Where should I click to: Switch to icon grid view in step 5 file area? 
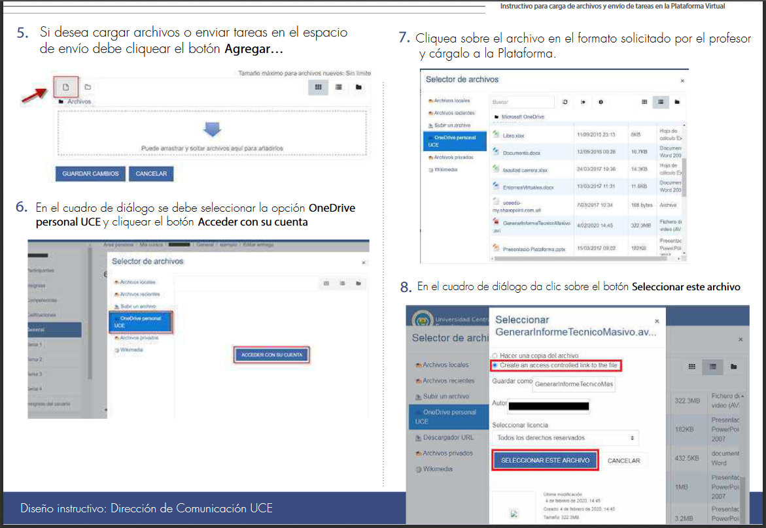pyautogui.click(x=319, y=87)
